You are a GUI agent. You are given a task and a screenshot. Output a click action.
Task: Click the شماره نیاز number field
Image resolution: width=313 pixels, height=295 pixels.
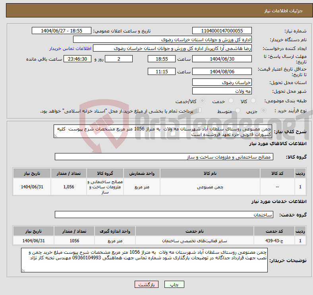click(x=222, y=31)
